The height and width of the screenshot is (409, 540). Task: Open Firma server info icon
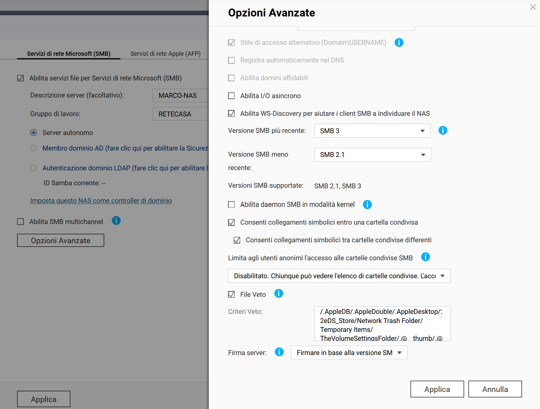(279, 352)
